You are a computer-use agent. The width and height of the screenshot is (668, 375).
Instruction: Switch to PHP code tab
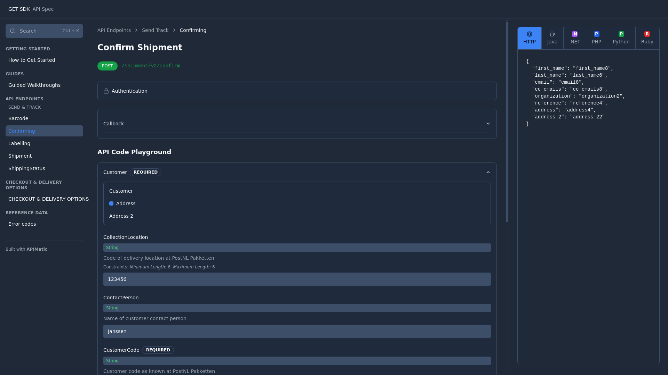coord(597,38)
